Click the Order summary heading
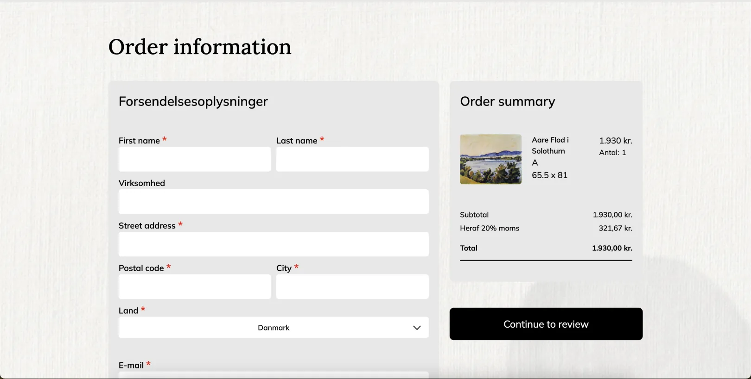751x379 pixels. point(508,101)
